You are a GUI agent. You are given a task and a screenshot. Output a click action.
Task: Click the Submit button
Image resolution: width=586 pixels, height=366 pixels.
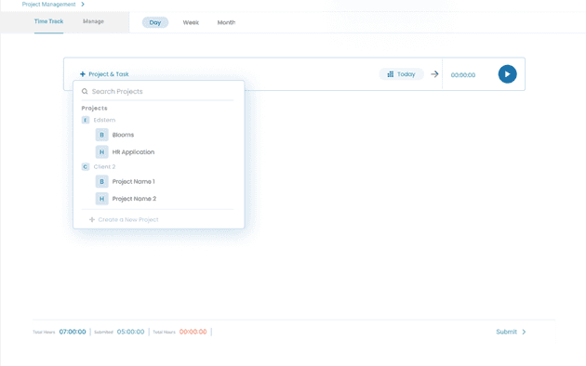click(511, 332)
